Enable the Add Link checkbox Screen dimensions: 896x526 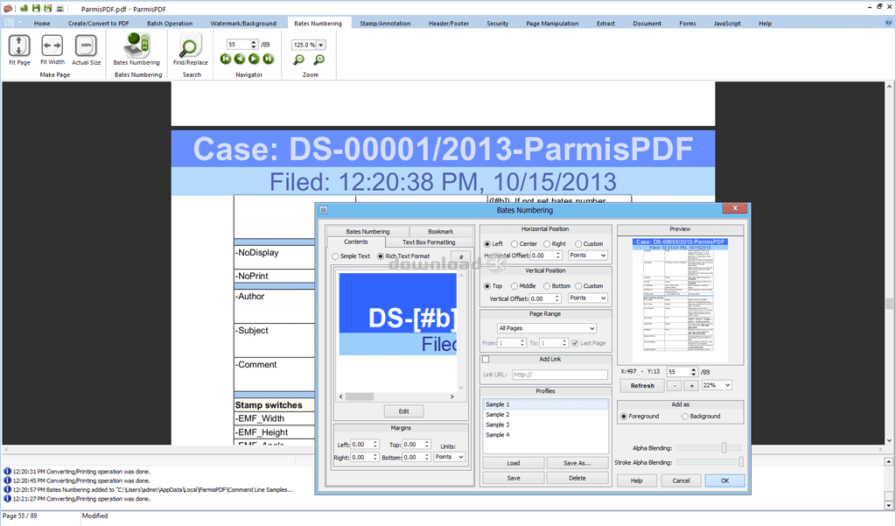click(486, 360)
